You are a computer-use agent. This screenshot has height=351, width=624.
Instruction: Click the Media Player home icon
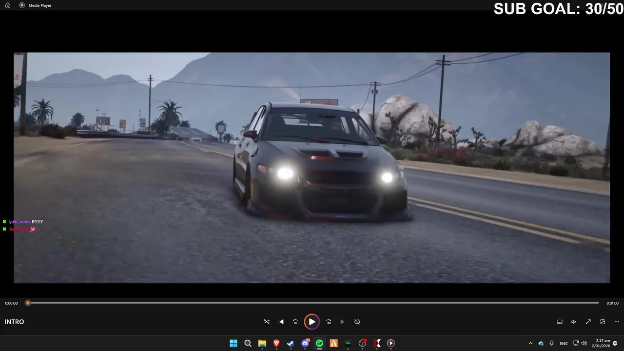7,5
